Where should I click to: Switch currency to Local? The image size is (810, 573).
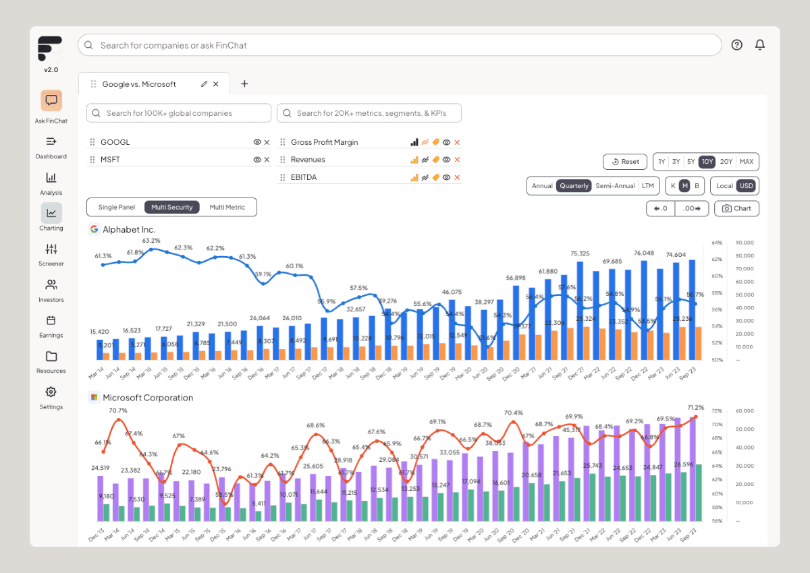724,186
